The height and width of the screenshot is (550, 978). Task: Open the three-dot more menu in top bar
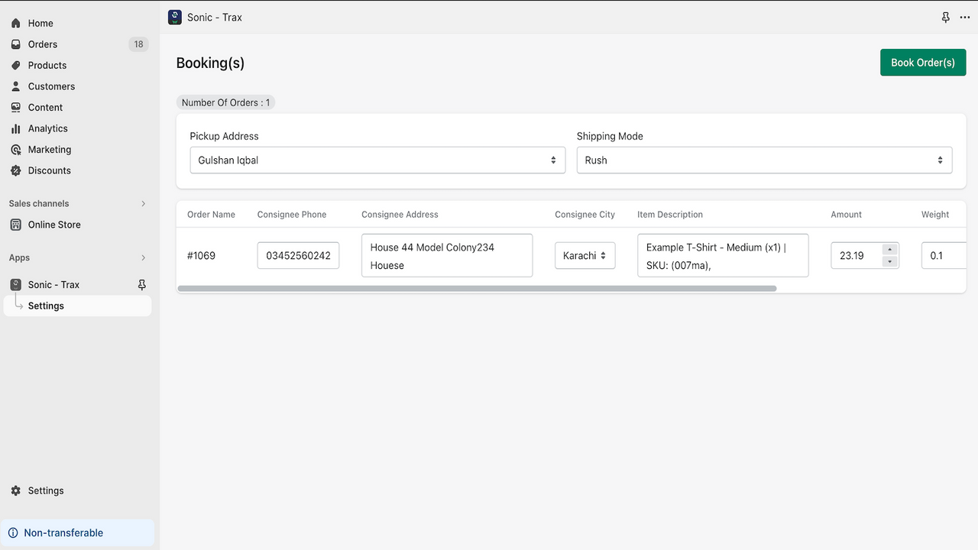click(965, 18)
